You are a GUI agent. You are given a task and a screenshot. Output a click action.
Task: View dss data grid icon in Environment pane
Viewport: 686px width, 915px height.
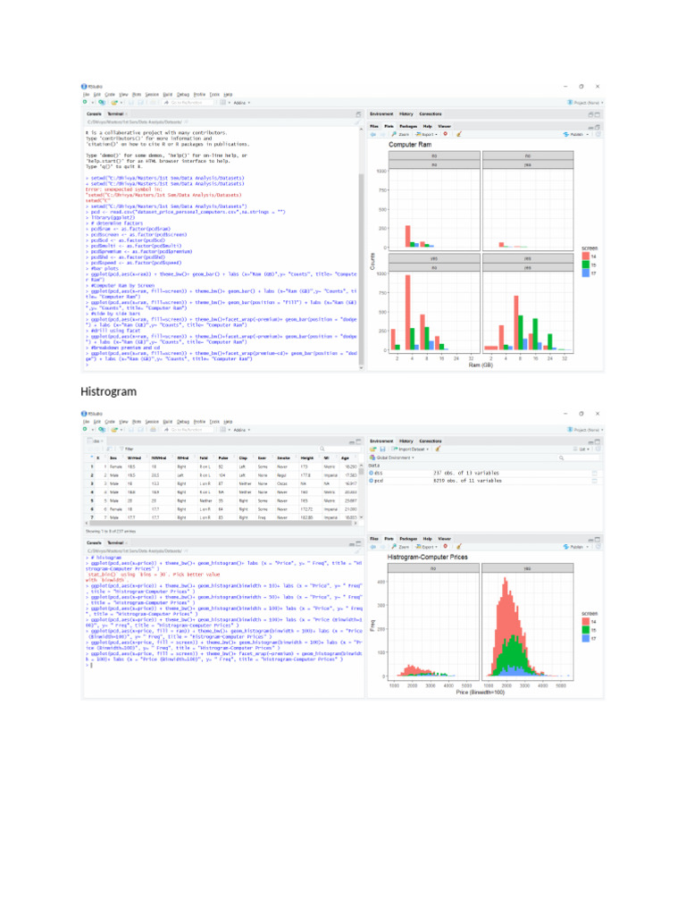click(x=595, y=474)
